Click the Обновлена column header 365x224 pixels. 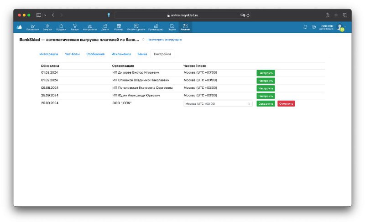[x=50, y=66]
